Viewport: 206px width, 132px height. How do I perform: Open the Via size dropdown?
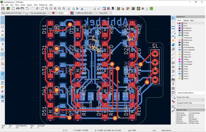[40, 13]
